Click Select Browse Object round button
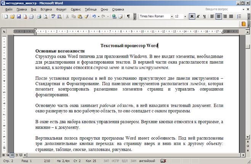This screenshot has width=251, height=164. (x=248, y=146)
